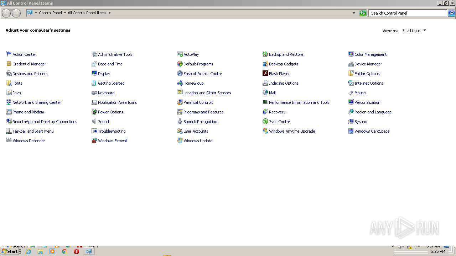Image resolution: width=456 pixels, height=256 pixels.
Task: Click the Windows Defender icon
Action: pyautogui.click(x=9, y=141)
